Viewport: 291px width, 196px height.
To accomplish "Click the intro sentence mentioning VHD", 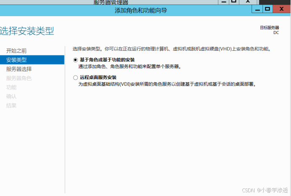I will (x=172, y=49).
